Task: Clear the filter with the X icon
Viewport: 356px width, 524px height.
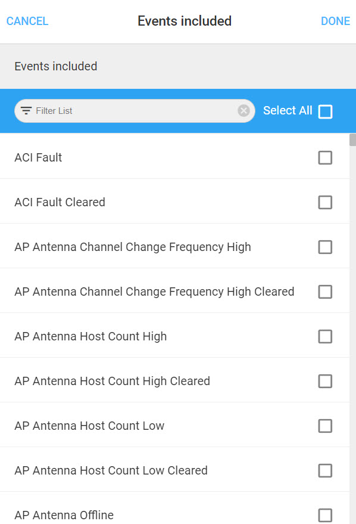Action: tap(243, 111)
